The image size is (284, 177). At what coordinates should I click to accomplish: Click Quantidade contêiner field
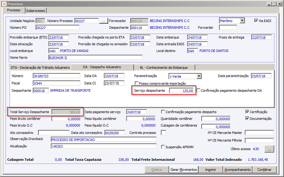(x=216, y=119)
